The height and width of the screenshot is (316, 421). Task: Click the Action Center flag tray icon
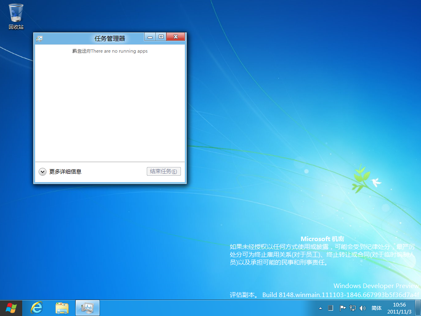point(342,308)
